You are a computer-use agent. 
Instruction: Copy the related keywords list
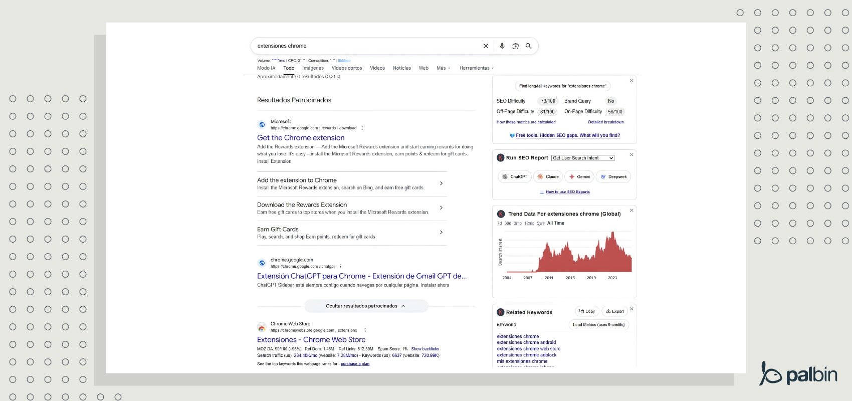[x=587, y=311]
